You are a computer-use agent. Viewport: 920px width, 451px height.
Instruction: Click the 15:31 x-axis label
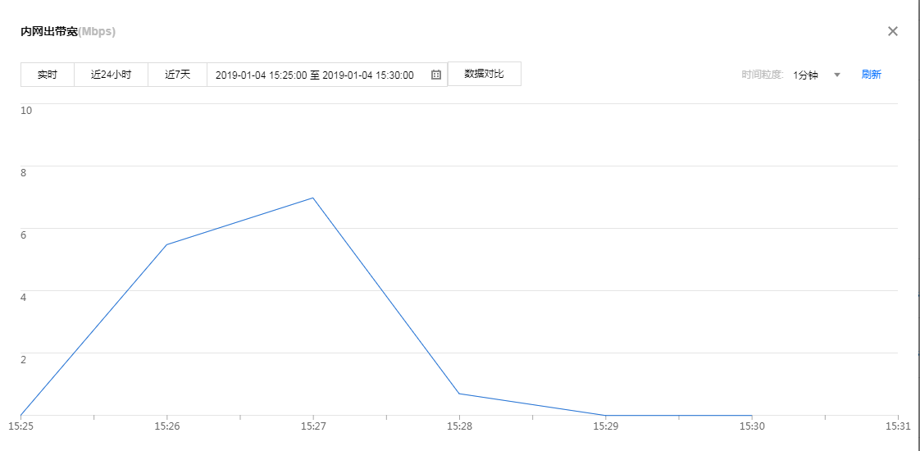click(x=898, y=427)
